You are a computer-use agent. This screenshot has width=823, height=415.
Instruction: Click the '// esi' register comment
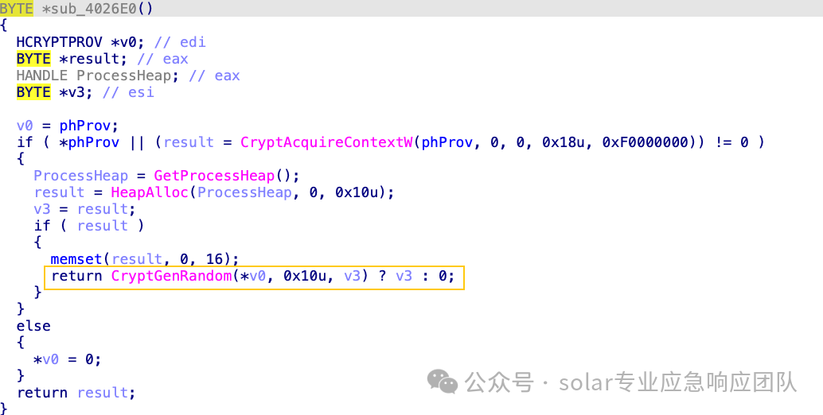[x=129, y=92]
